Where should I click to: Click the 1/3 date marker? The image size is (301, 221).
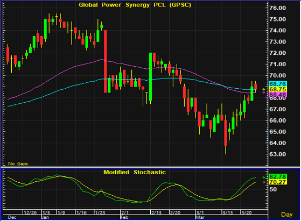coord(46,212)
